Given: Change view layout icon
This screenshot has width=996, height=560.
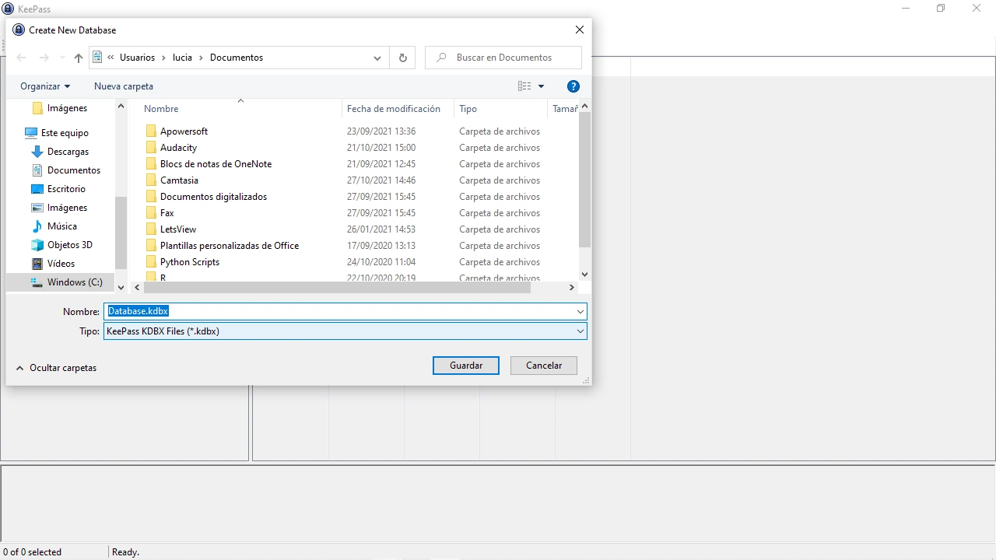Looking at the screenshot, I should pos(524,86).
